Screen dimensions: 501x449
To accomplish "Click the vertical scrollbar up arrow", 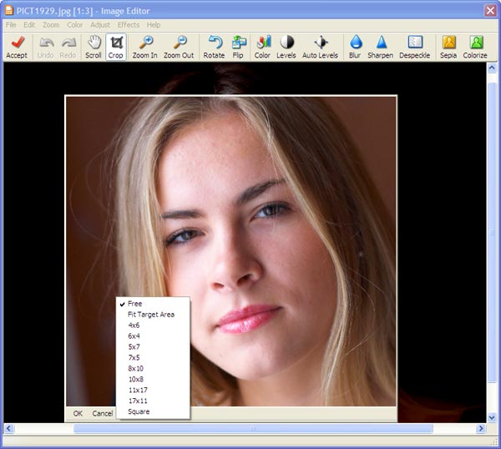I will coord(492,68).
